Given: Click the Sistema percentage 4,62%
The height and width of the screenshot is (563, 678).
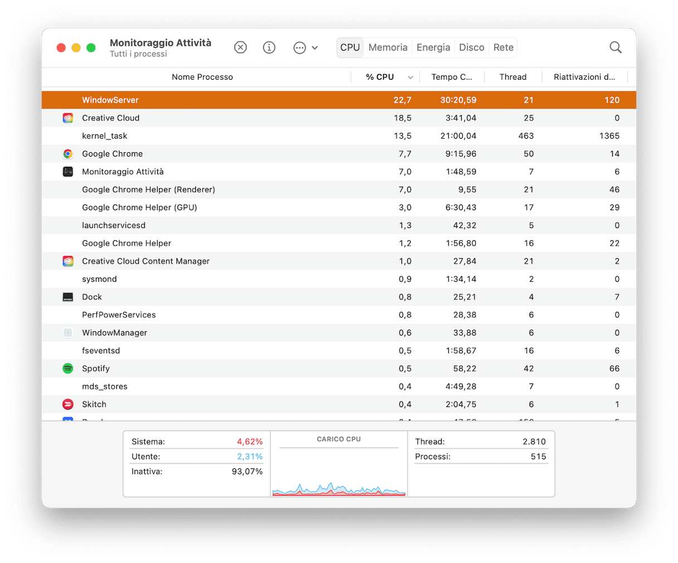Looking at the screenshot, I should click(250, 441).
